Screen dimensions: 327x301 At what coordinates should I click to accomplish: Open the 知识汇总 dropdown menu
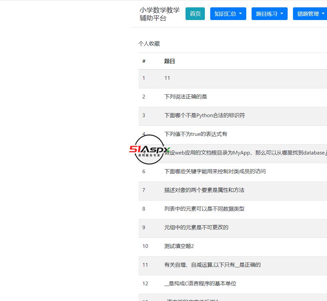pyautogui.click(x=228, y=14)
